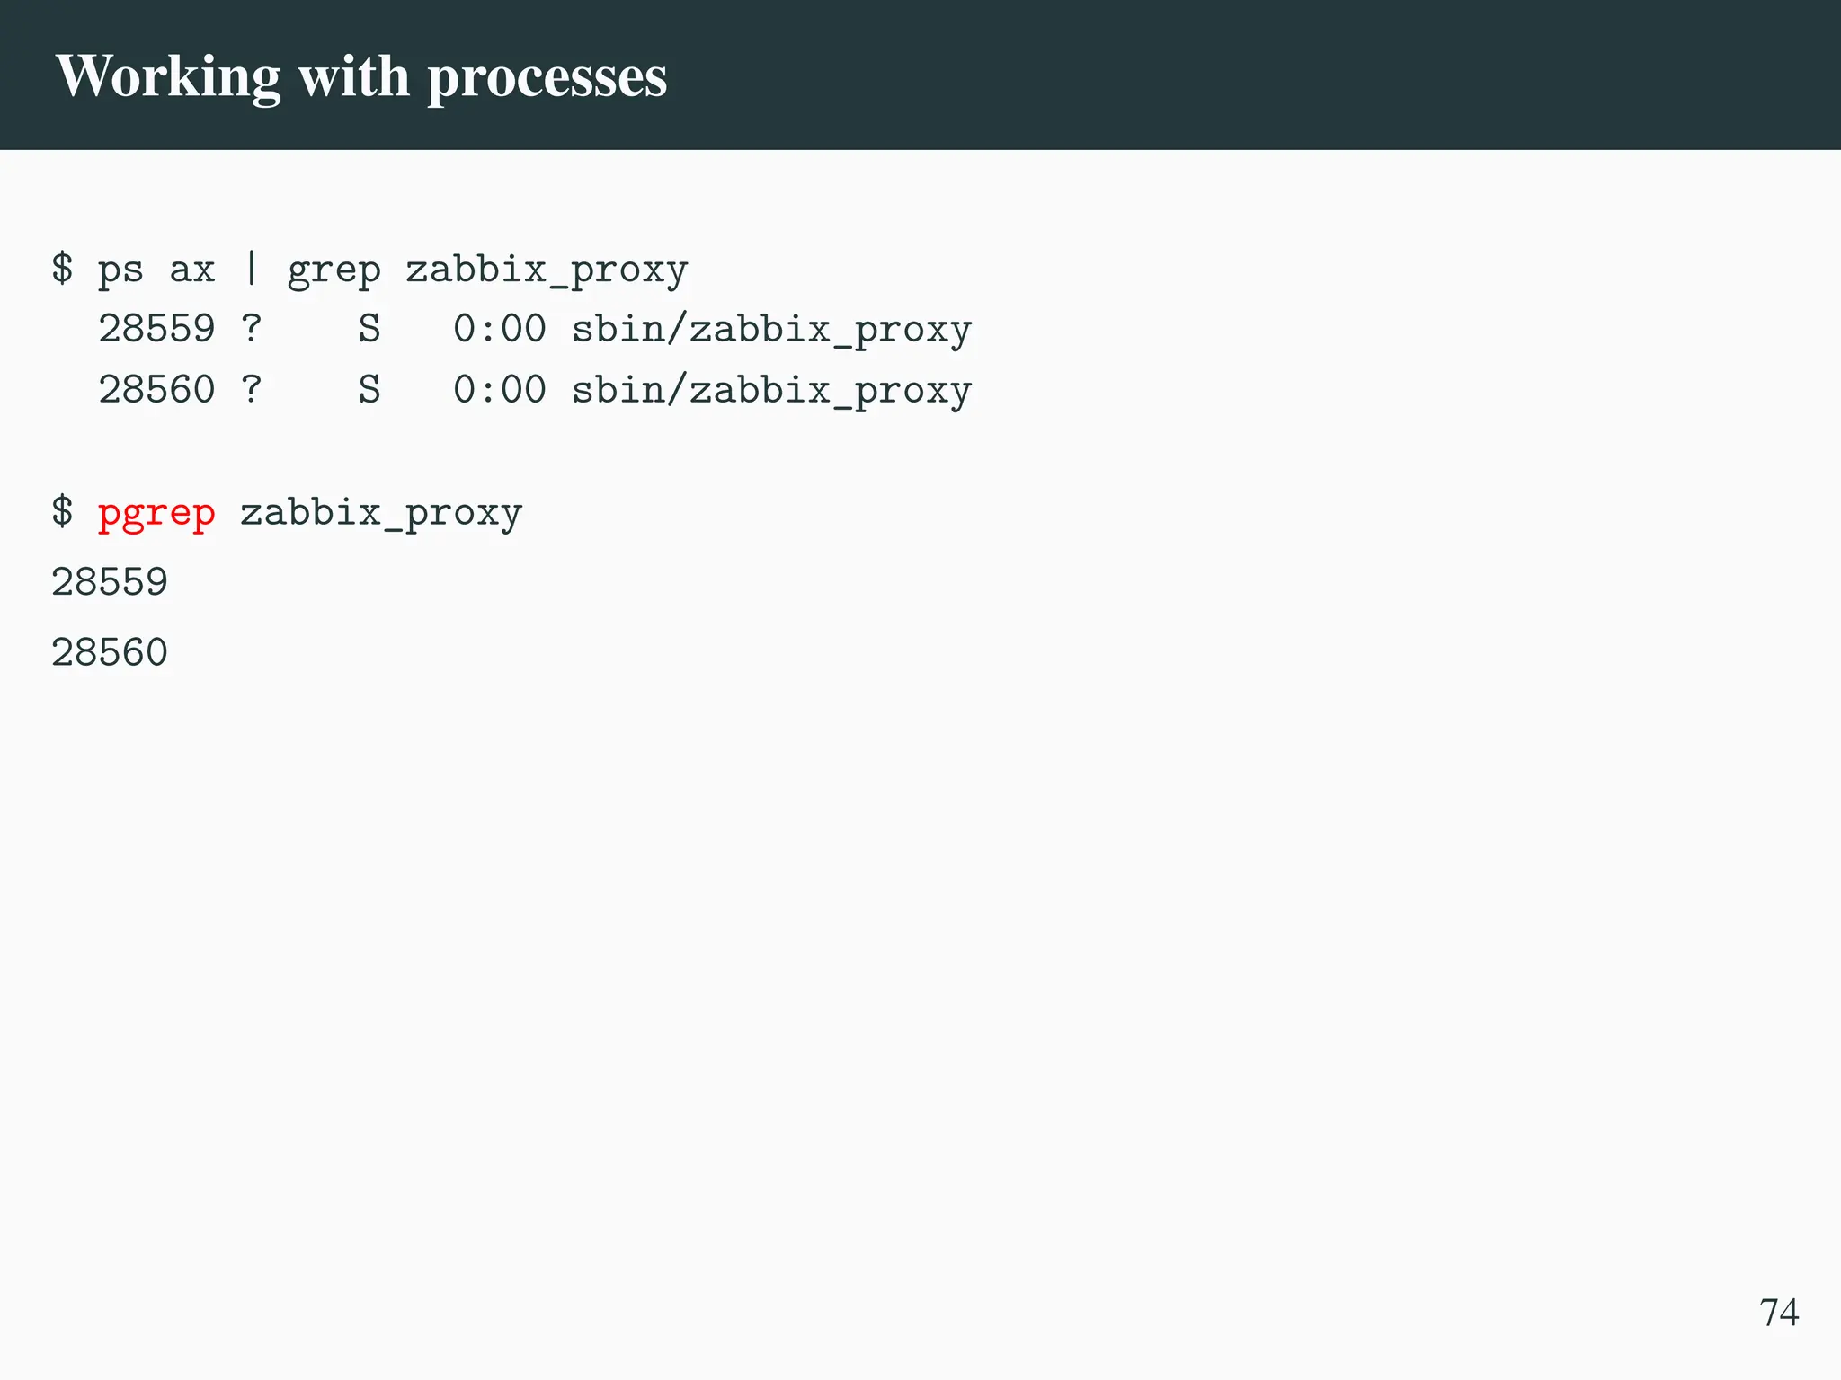This screenshot has width=1841, height=1380.
Task: Click the slide page number 74
Action: click(1778, 1313)
